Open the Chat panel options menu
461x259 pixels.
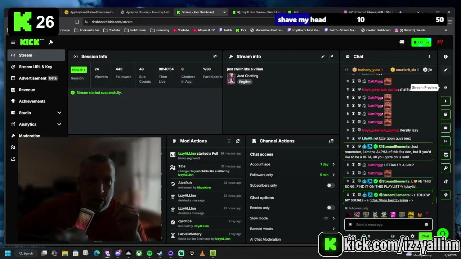[x=429, y=56]
